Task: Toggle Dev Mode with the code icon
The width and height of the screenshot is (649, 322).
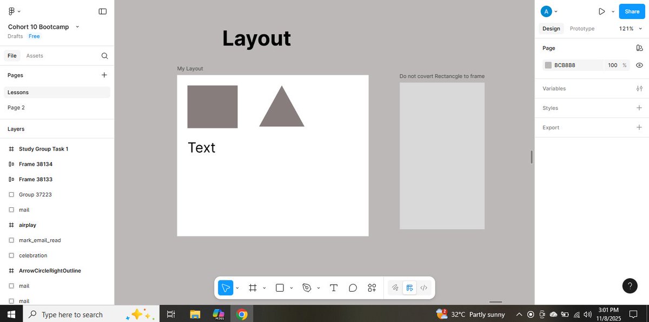Action: (424, 287)
